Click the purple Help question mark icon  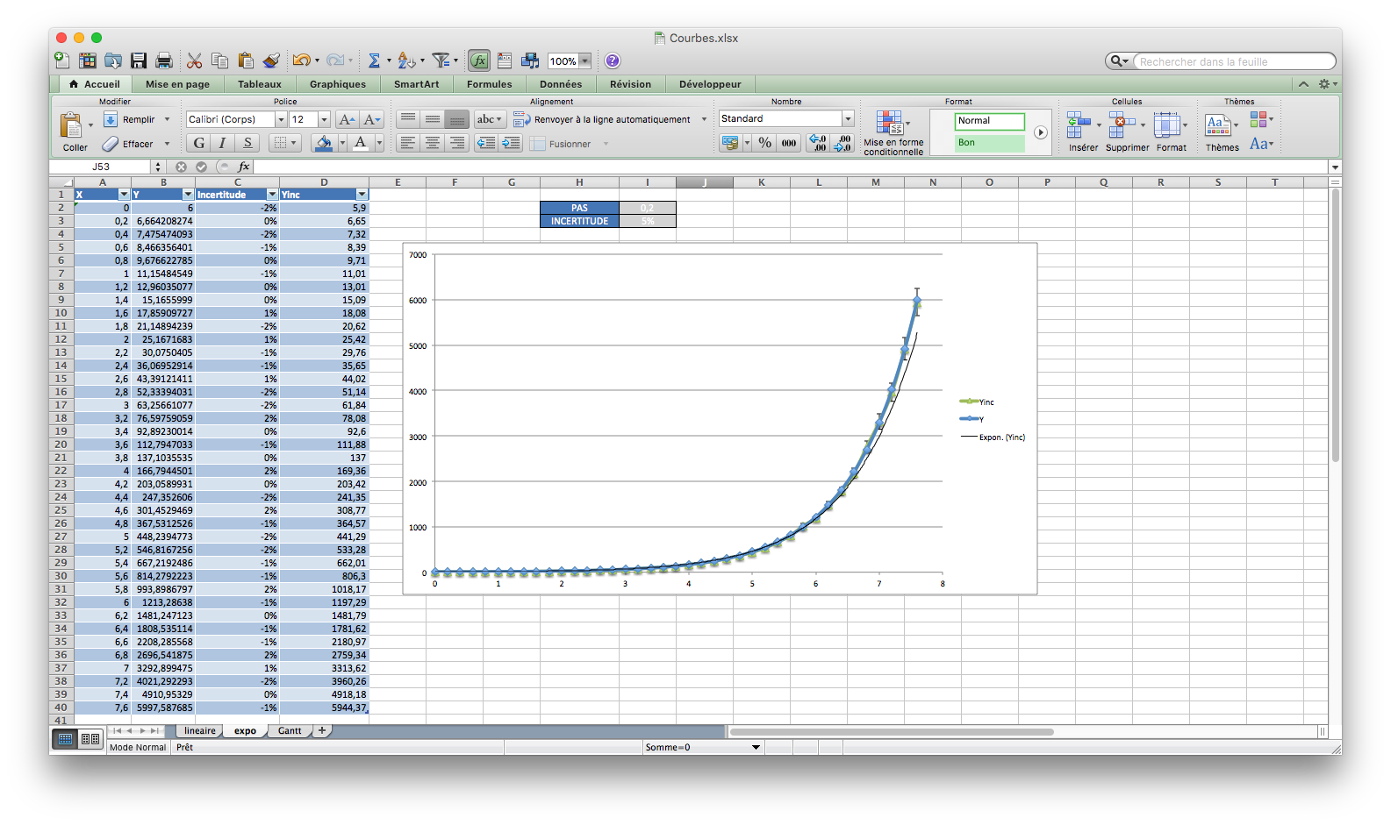[613, 60]
